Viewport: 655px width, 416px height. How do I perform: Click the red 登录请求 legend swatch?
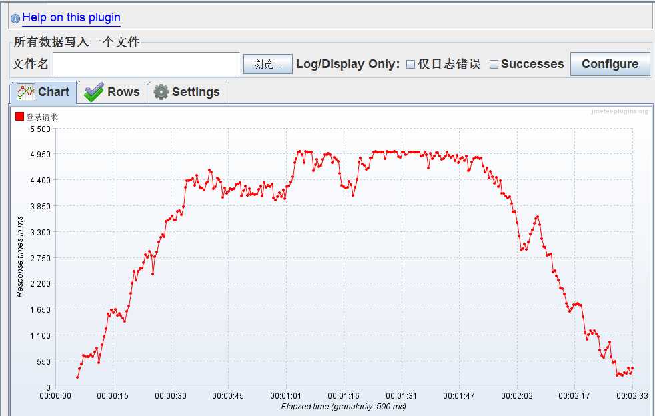pos(19,116)
